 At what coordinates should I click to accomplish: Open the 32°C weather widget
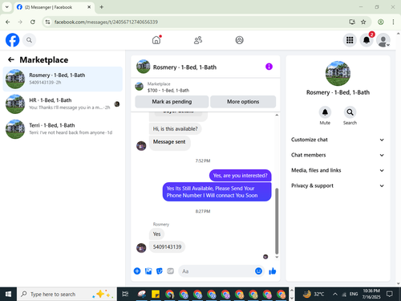(x=314, y=294)
